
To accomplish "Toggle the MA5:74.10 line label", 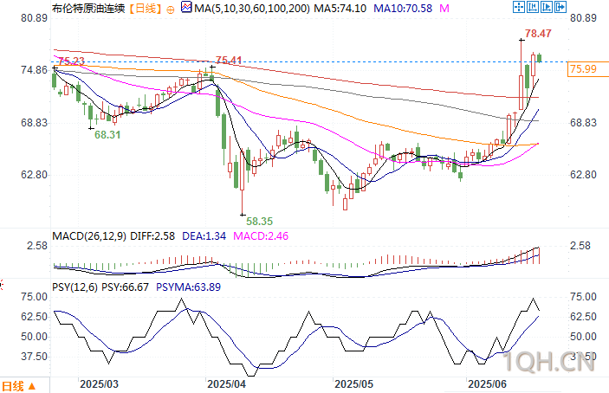I will coord(340,8).
